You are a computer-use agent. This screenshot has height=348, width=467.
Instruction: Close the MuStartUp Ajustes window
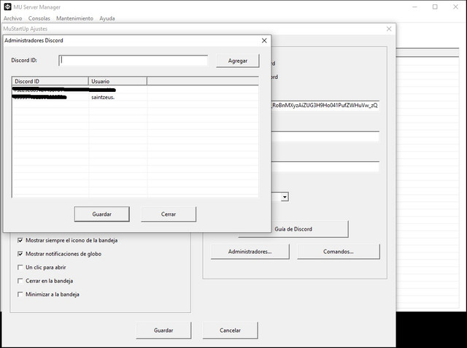point(389,29)
